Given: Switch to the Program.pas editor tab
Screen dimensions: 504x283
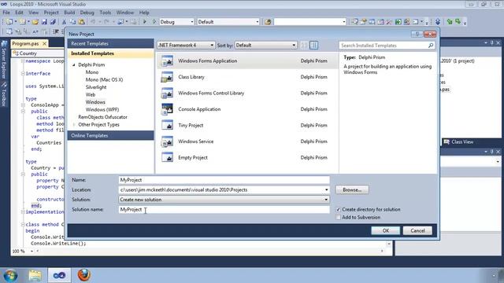Looking at the screenshot, I should pyautogui.click(x=25, y=43).
